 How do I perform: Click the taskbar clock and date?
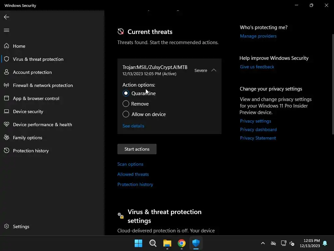(310, 243)
